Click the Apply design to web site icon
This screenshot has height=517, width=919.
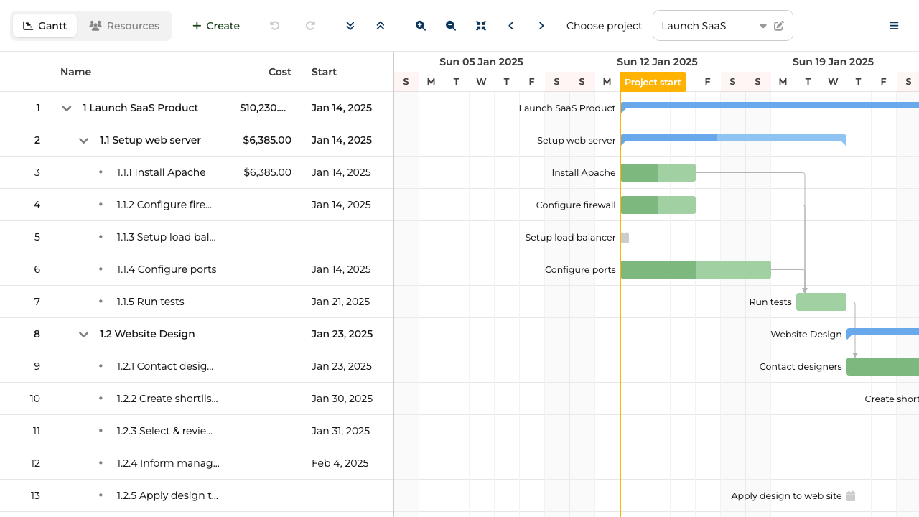(851, 495)
